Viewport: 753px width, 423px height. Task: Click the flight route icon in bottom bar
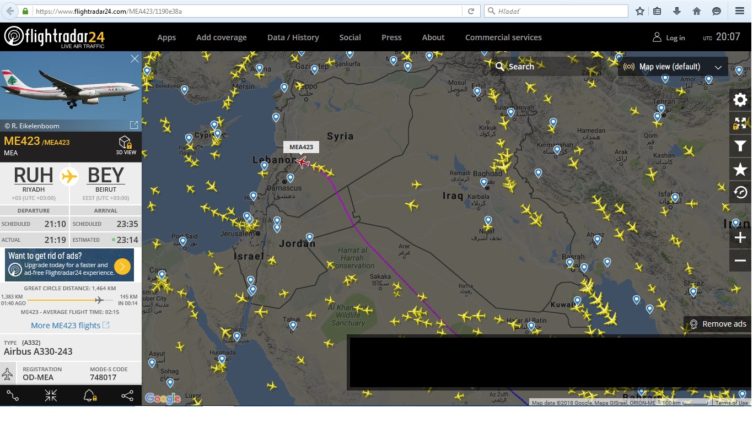13,395
